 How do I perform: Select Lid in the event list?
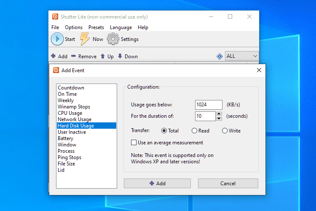[86, 170]
